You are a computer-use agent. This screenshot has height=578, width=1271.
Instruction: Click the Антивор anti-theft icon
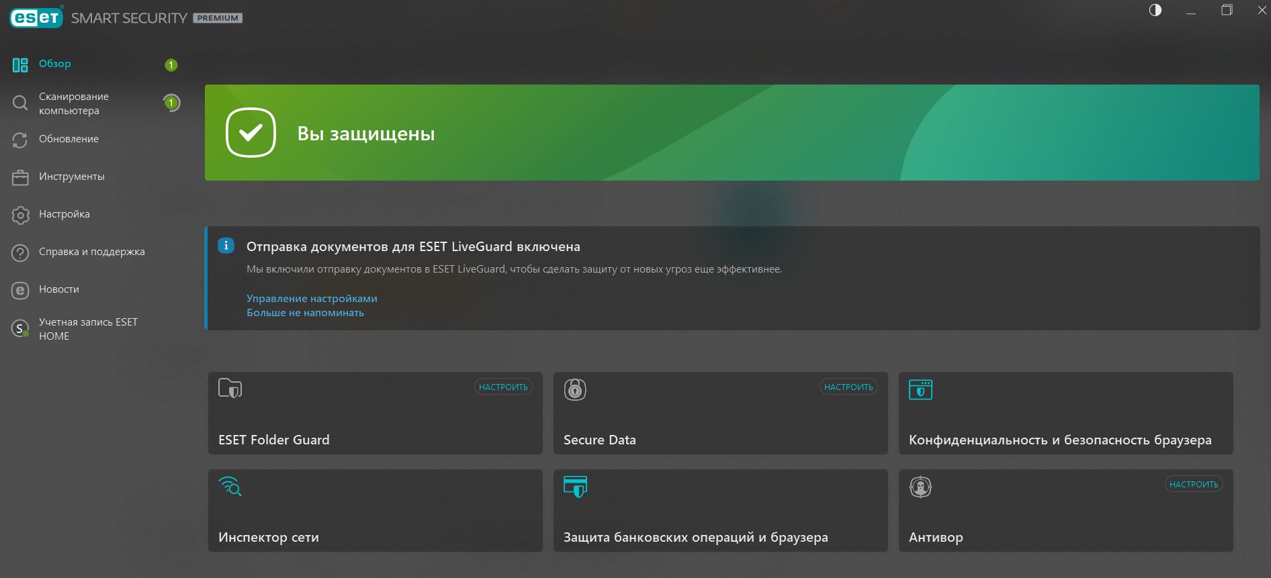(x=920, y=487)
